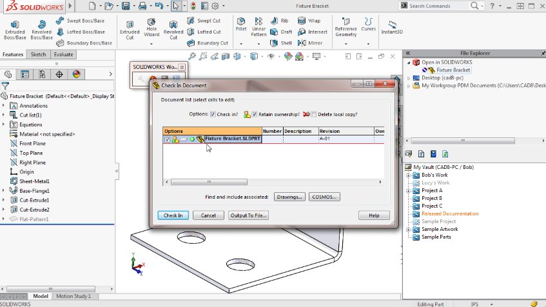This screenshot has height=307, width=546.
Task: Expand Bob's Work vault folder
Action: (x=409, y=175)
